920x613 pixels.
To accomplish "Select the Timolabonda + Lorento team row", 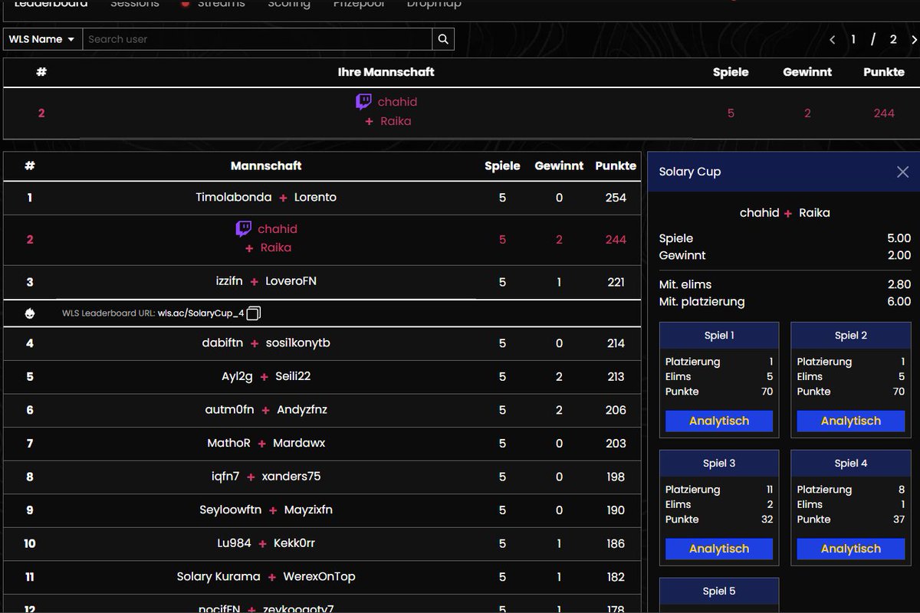I will point(322,198).
